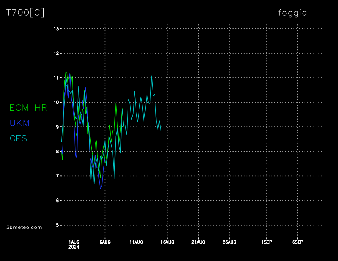Image resolution: width=338 pixels, height=261 pixels.
Task: Click the ECM HR legend entry
Action: tap(28, 108)
